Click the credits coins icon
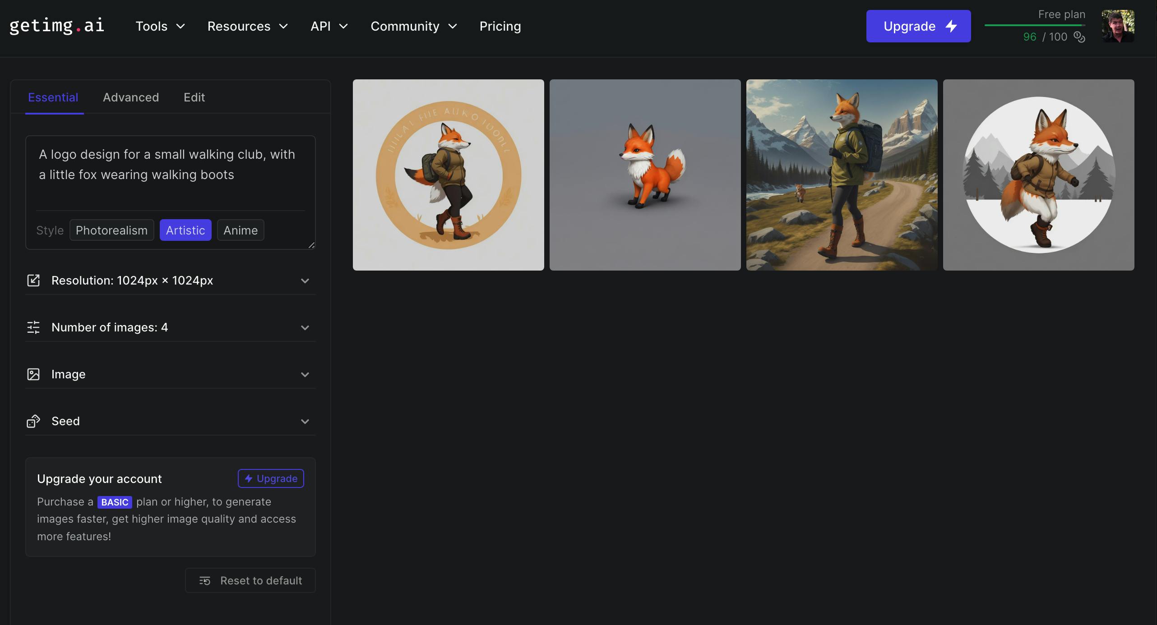Screen dimensions: 1157x625 (1079, 37)
